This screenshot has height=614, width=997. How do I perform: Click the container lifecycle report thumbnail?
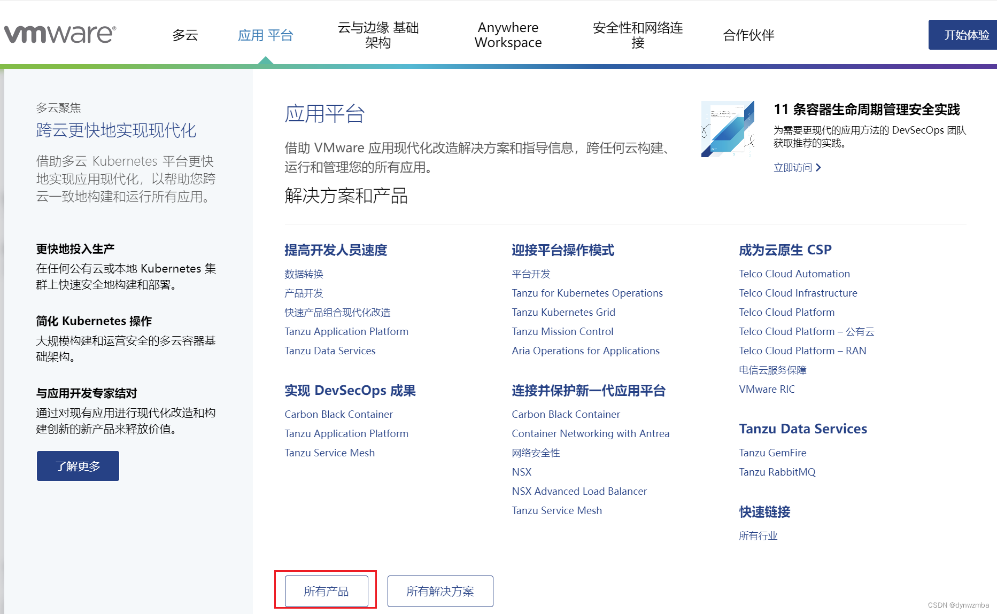(x=728, y=129)
